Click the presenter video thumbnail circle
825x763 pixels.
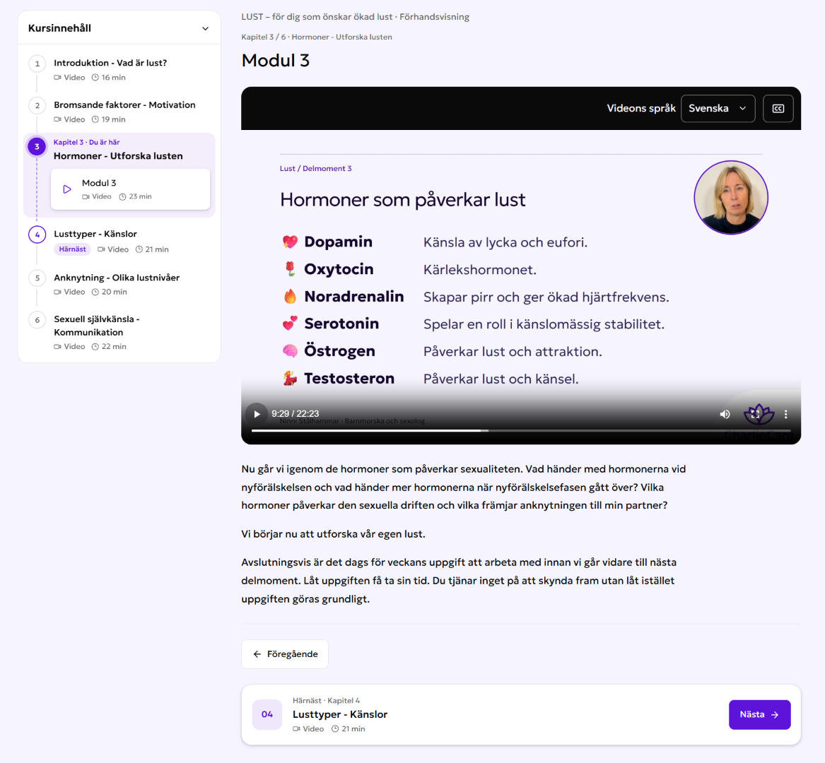click(731, 197)
